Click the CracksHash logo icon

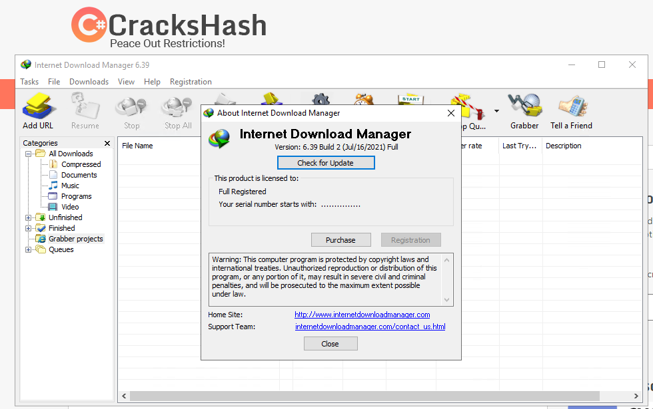click(x=89, y=25)
